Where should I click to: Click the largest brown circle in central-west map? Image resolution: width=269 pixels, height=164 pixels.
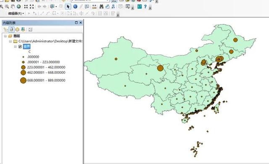[x=160, y=68]
